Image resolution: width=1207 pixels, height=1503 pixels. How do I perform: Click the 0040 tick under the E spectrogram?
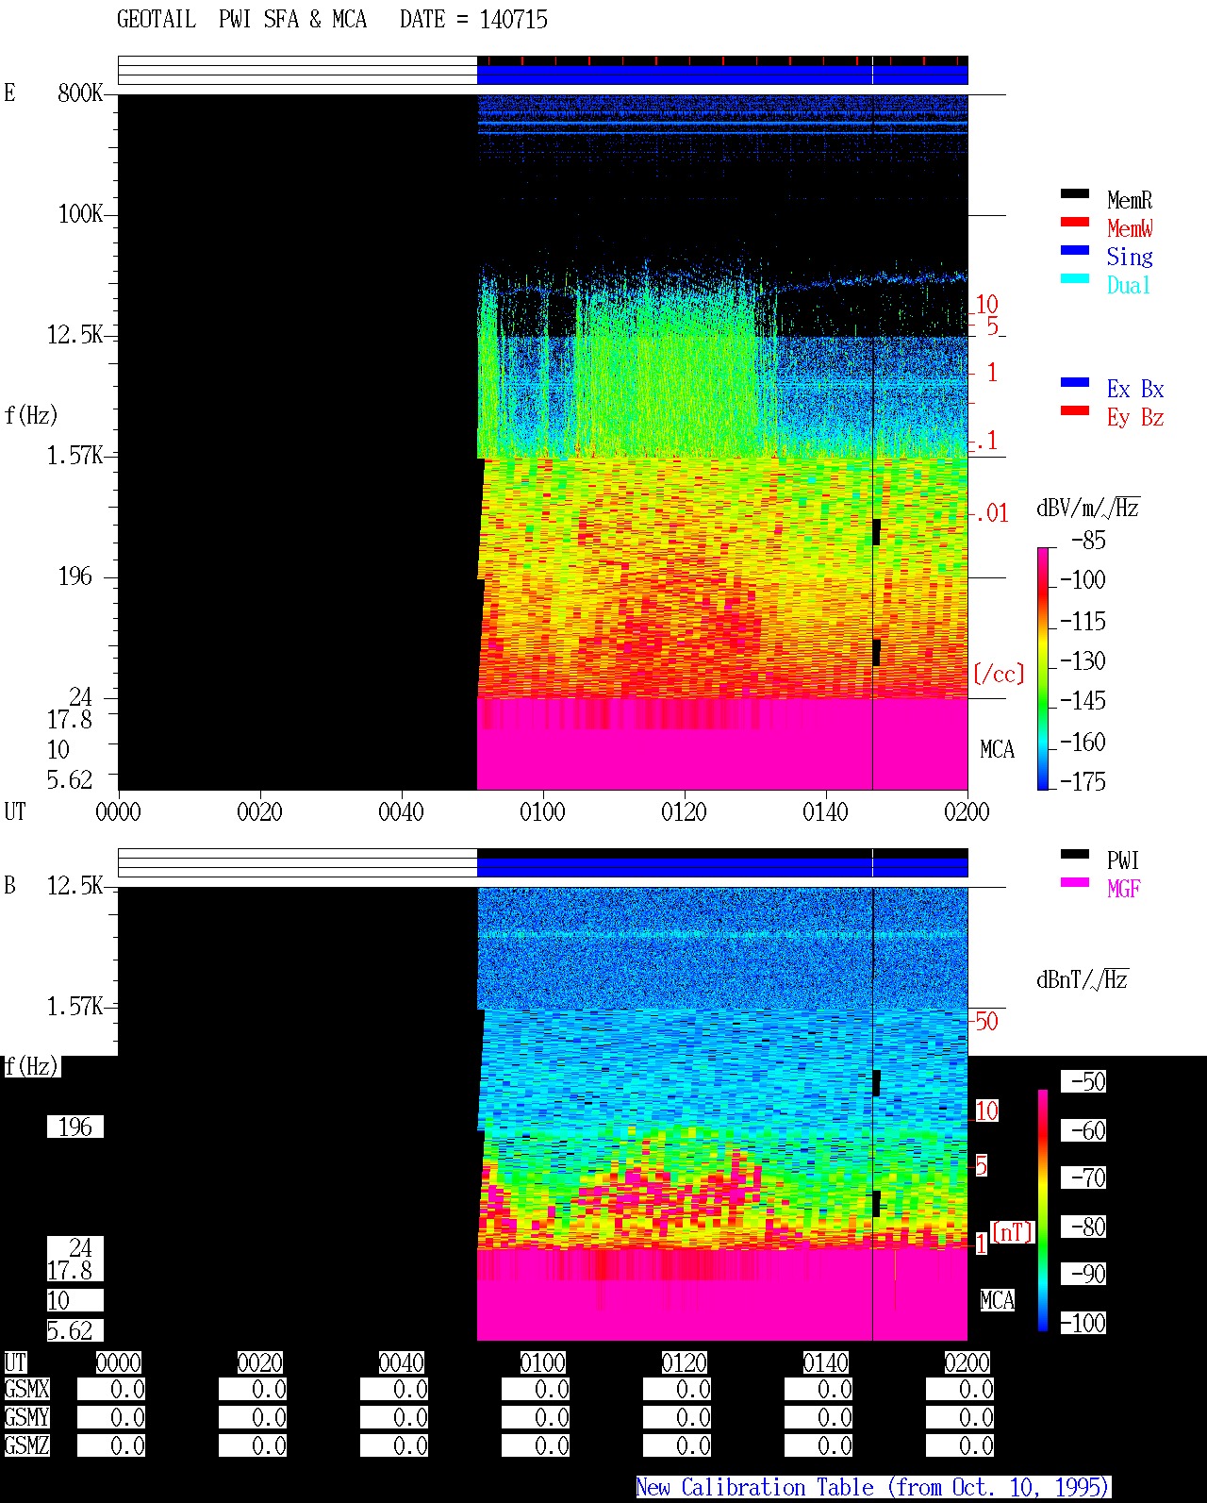pyautogui.click(x=401, y=812)
